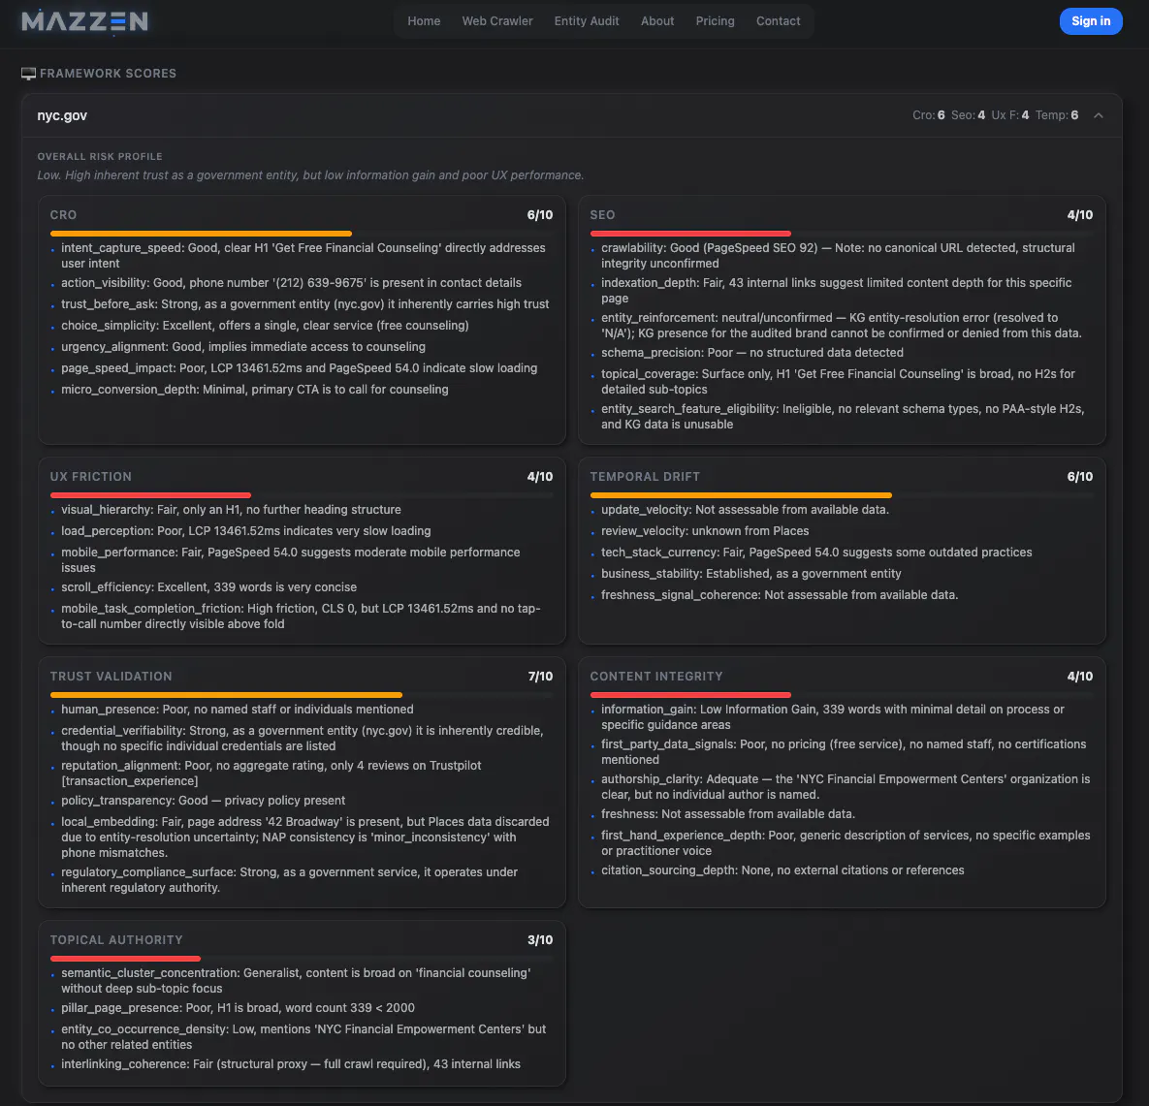Viewport: 1149px width, 1106px height.
Task: Click the information_gain line
Action: 833,717
